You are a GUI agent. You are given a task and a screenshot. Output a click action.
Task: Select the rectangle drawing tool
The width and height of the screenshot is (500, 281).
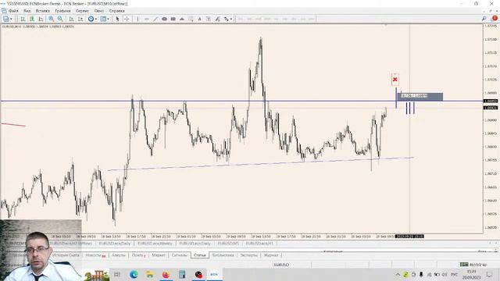coord(173,19)
